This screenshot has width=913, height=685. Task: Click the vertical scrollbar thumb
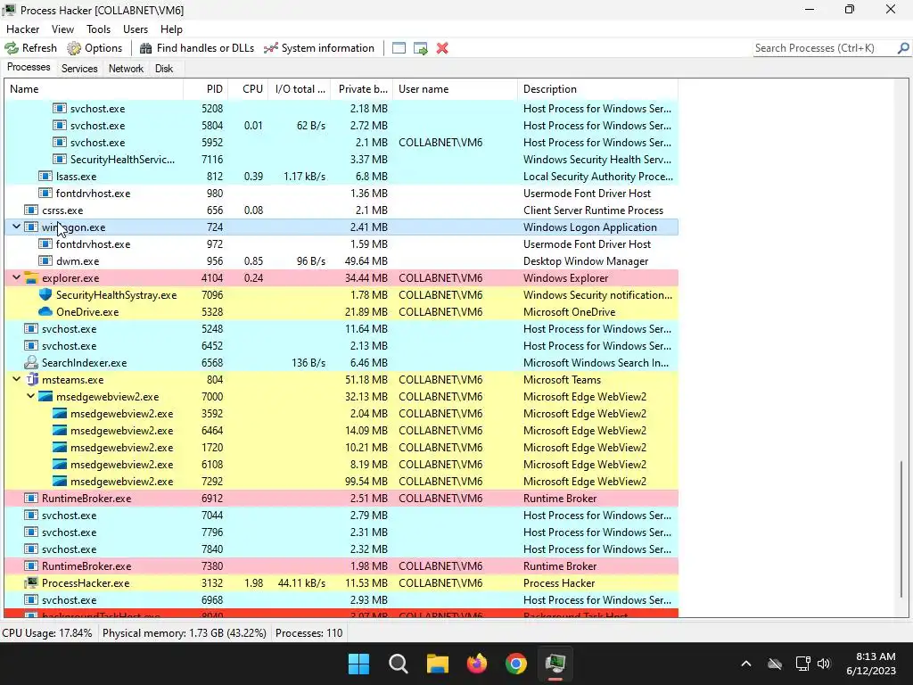(x=901, y=528)
